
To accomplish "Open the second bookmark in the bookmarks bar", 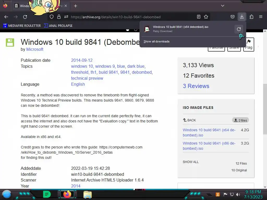I will [58, 26].
